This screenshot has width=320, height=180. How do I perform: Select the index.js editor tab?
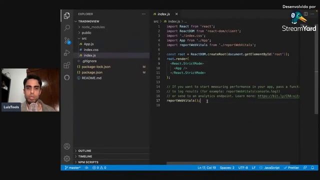163,14
